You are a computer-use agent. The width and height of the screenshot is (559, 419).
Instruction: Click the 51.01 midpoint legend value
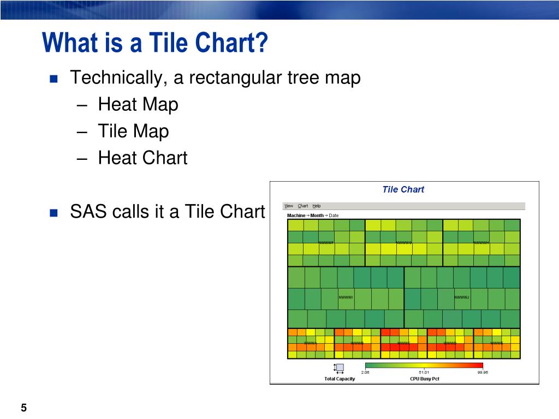click(x=424, y=372)
